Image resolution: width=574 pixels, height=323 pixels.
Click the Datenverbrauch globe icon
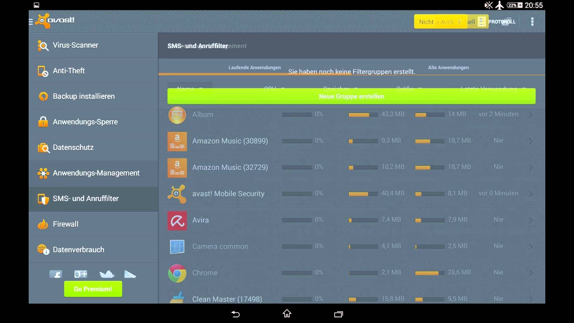click(x=43, y=249)
